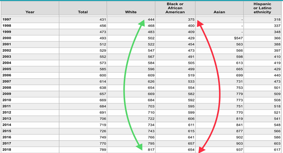Select the Hispanic value 419 for 2004
Screen dimensions: 283x153
click(277, 63)
